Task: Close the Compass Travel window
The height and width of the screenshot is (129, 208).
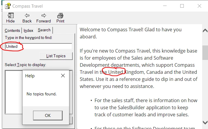Action: pos(199,6)
